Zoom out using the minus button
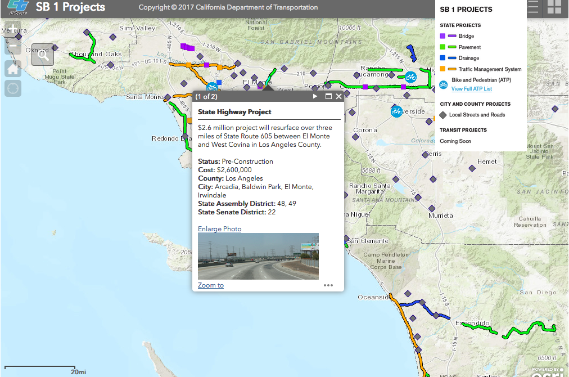 [13, 47]
